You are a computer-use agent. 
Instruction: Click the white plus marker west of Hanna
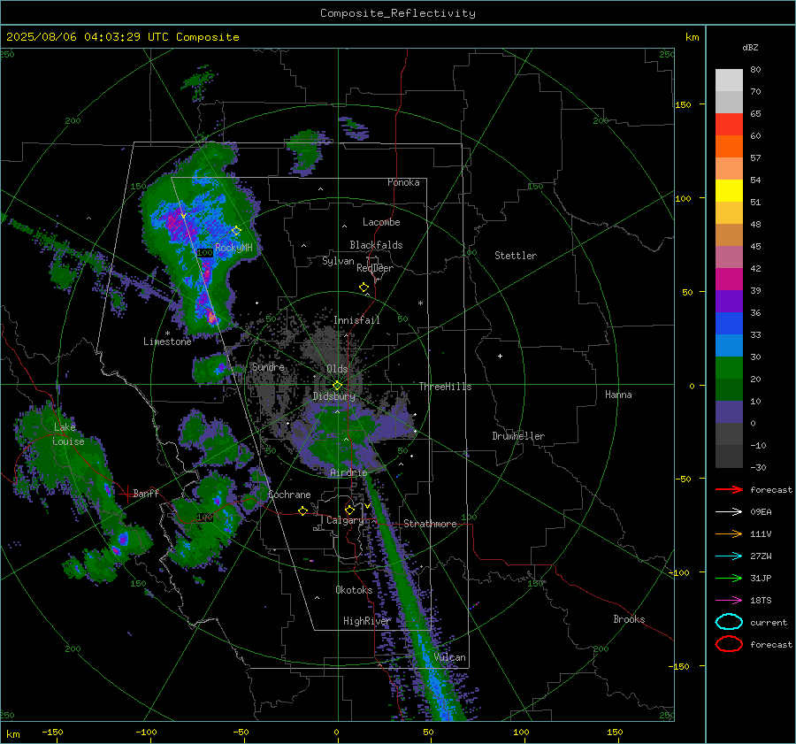coord(500,356)
